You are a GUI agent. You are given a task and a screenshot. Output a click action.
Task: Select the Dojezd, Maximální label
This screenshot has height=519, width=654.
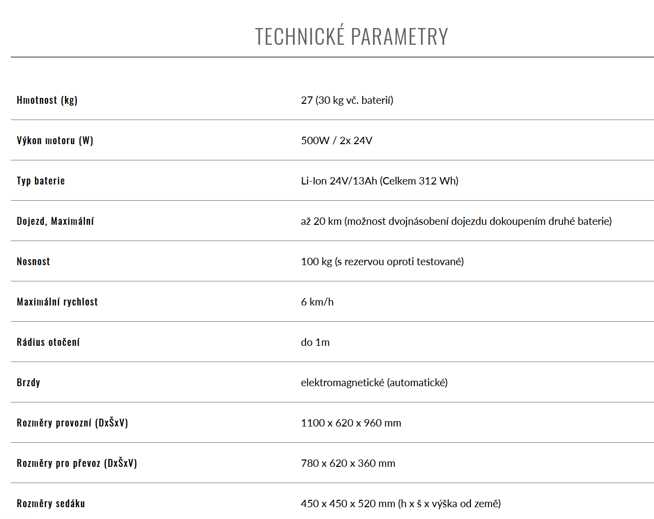point(55,221)
